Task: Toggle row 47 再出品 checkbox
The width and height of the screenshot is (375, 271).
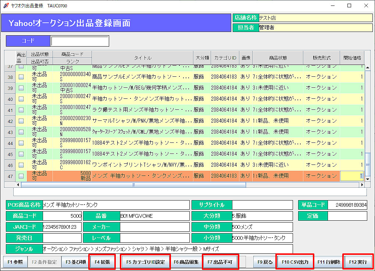Action: coord(21,176)
